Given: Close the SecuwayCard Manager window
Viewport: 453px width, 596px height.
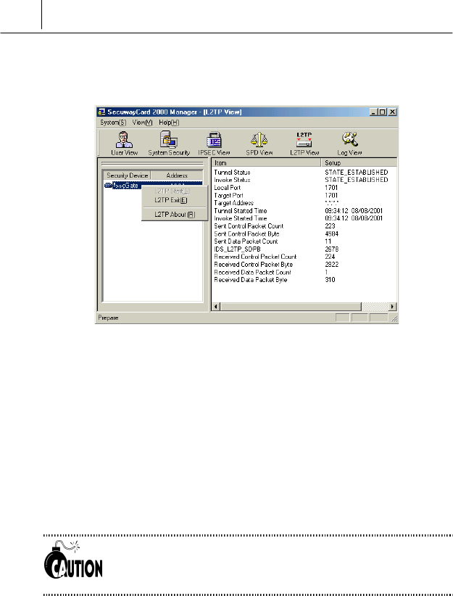Looking at the screenshot, I should coord(392,112).
